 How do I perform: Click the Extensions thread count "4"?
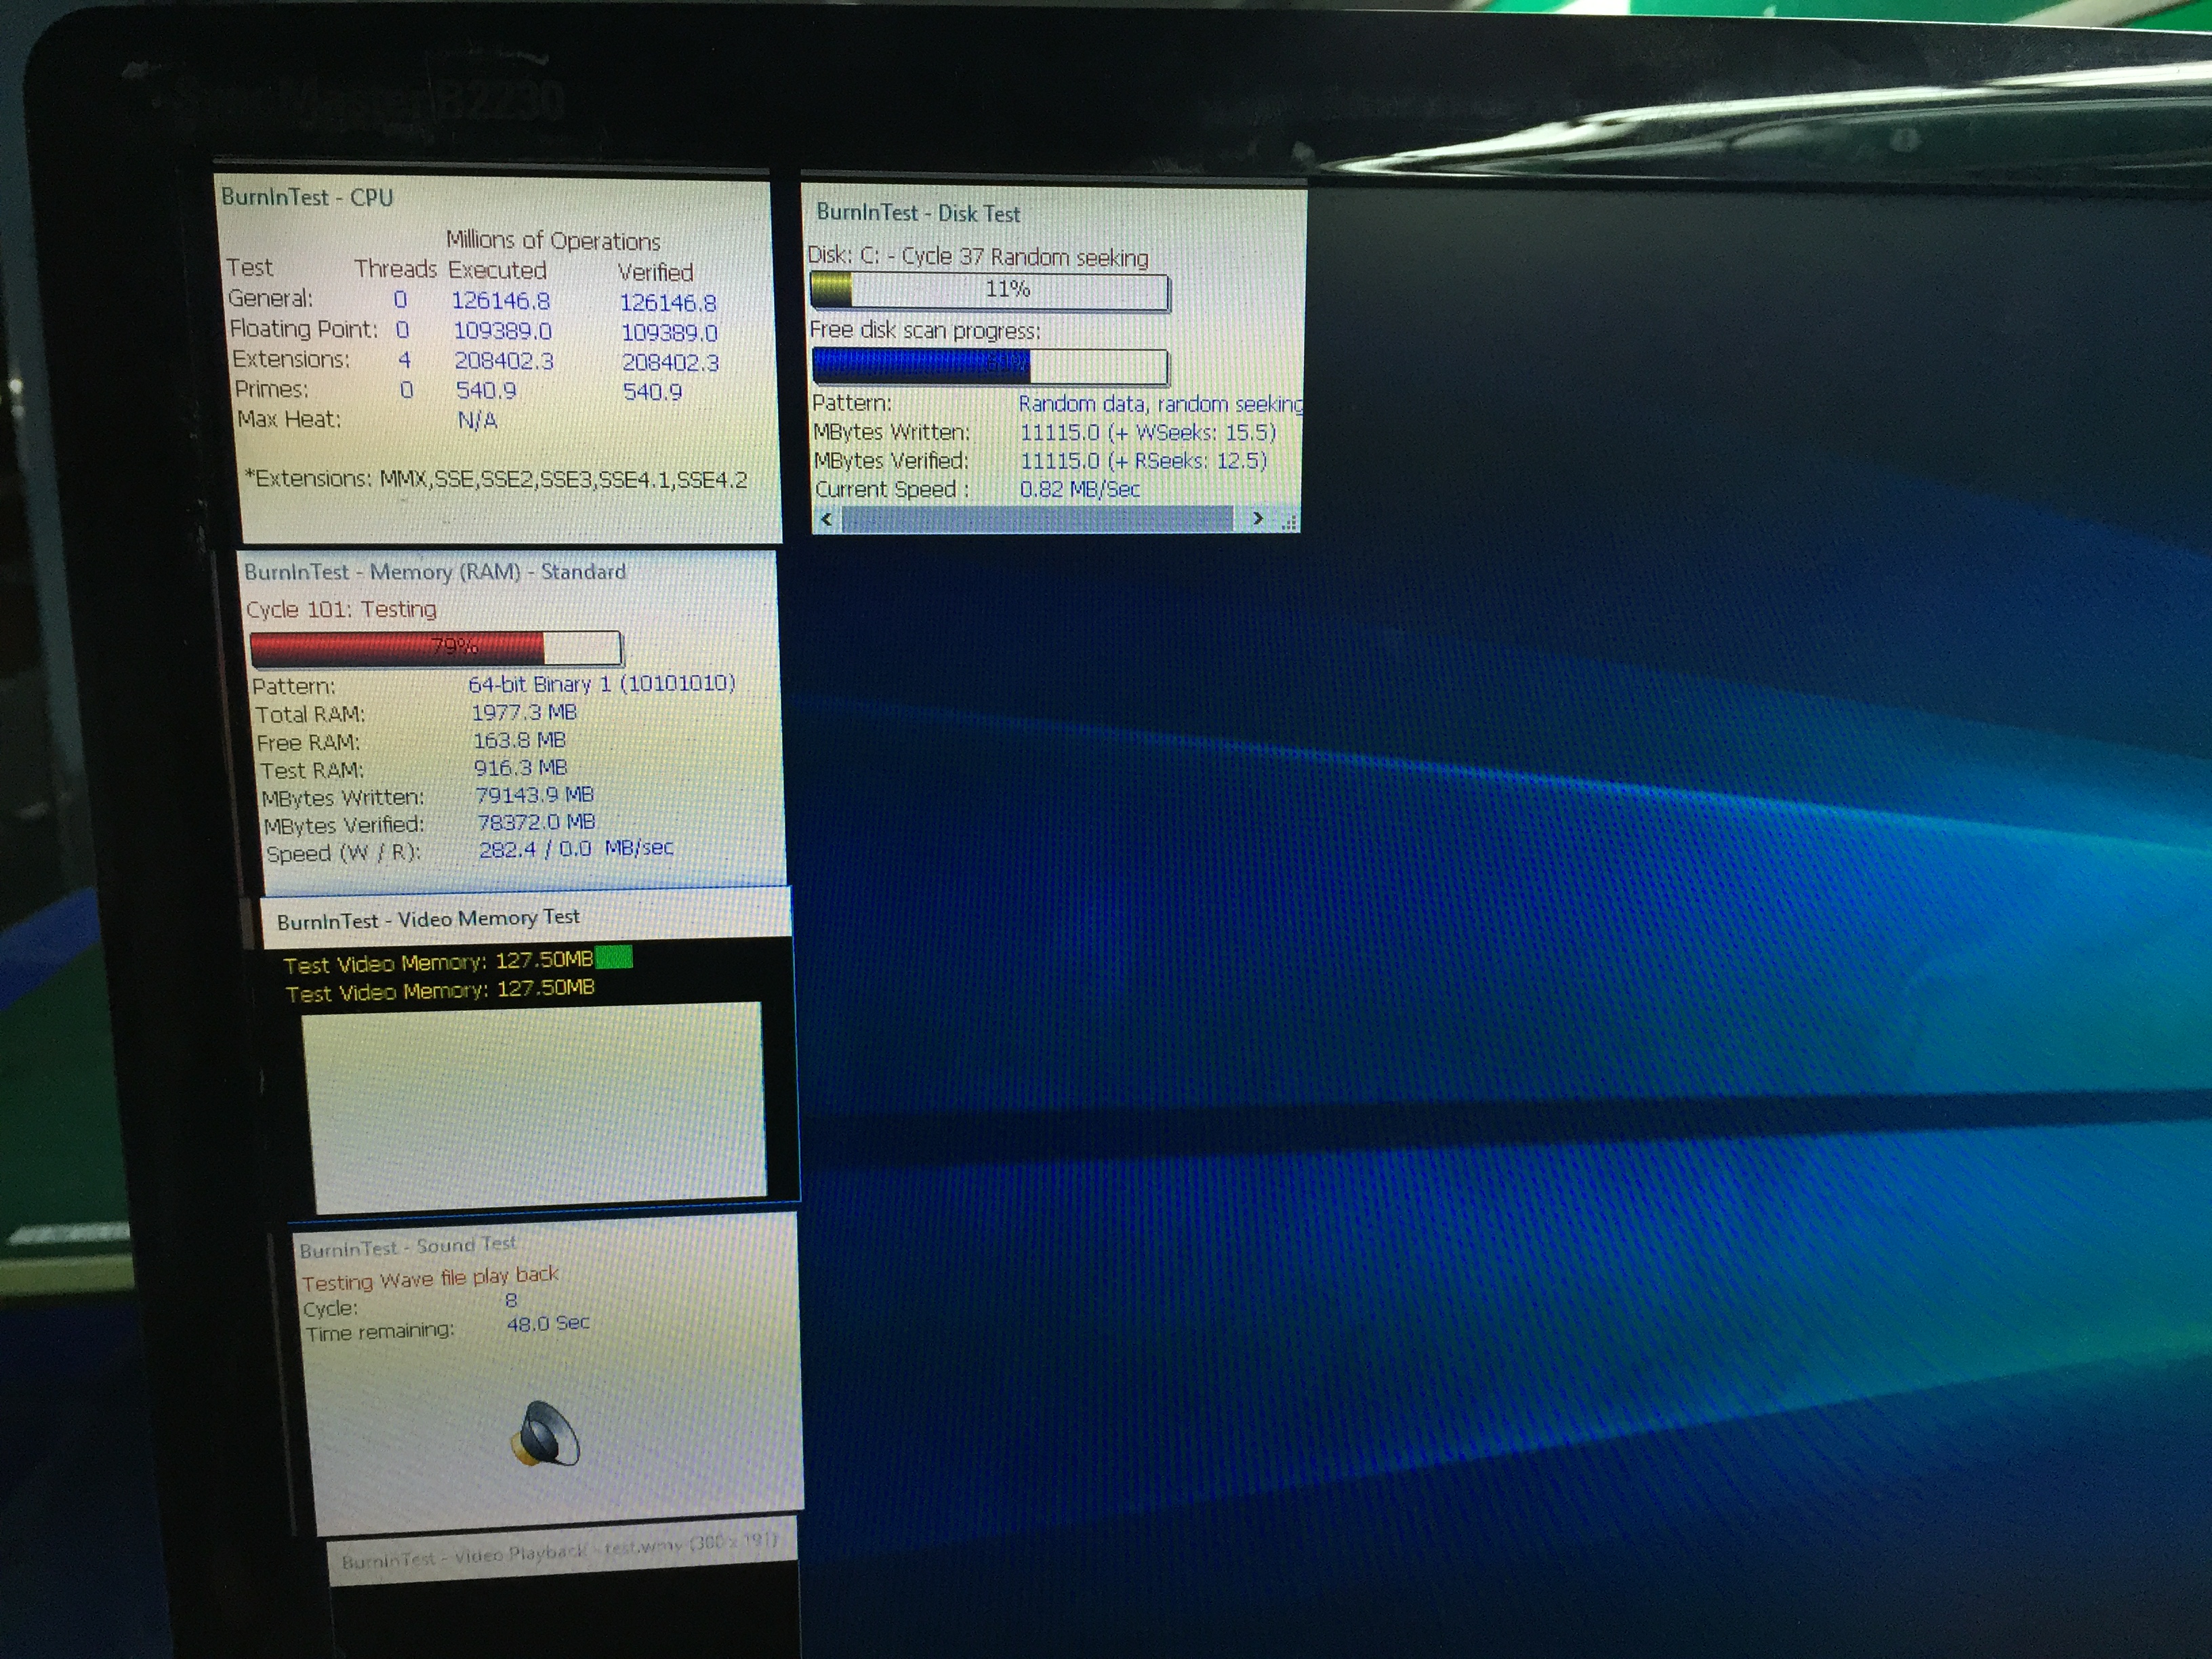point(404,360)
